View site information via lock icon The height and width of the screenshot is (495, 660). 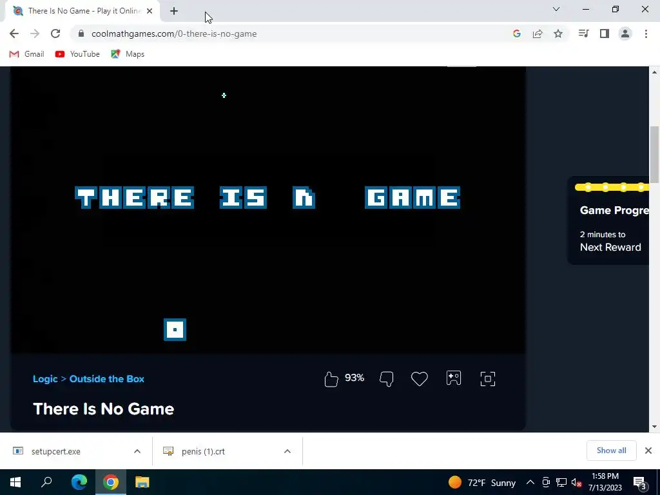[81, 34]
